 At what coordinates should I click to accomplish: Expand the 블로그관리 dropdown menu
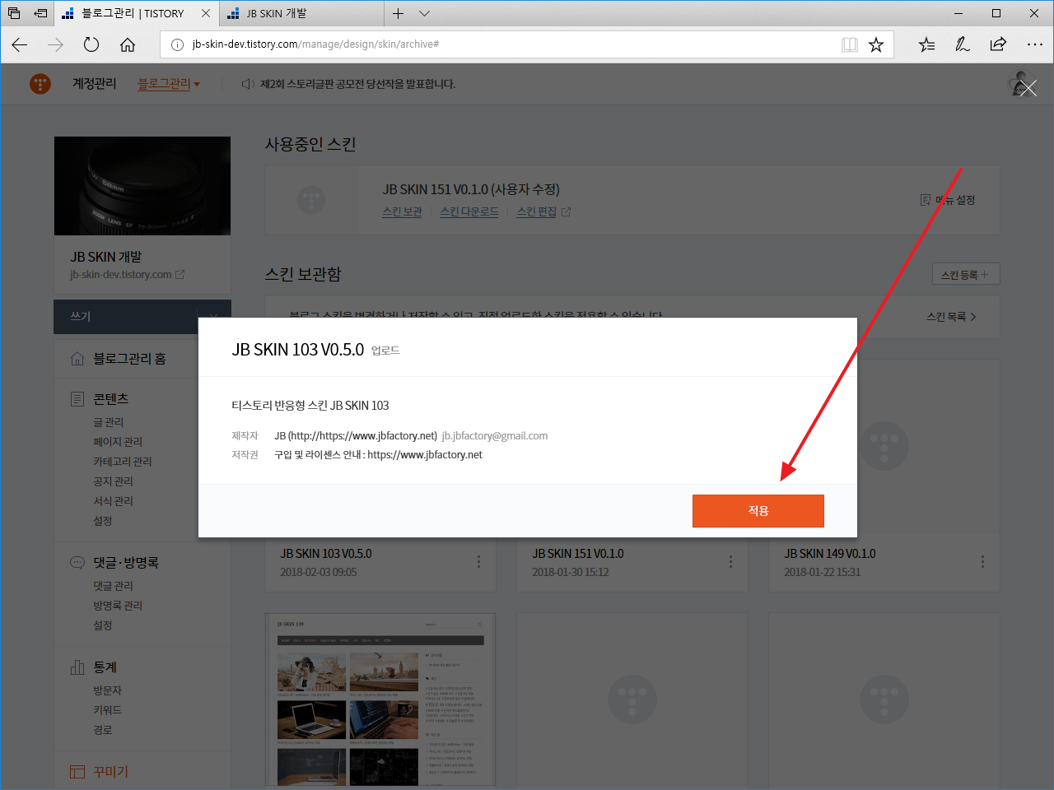point(169,84)
